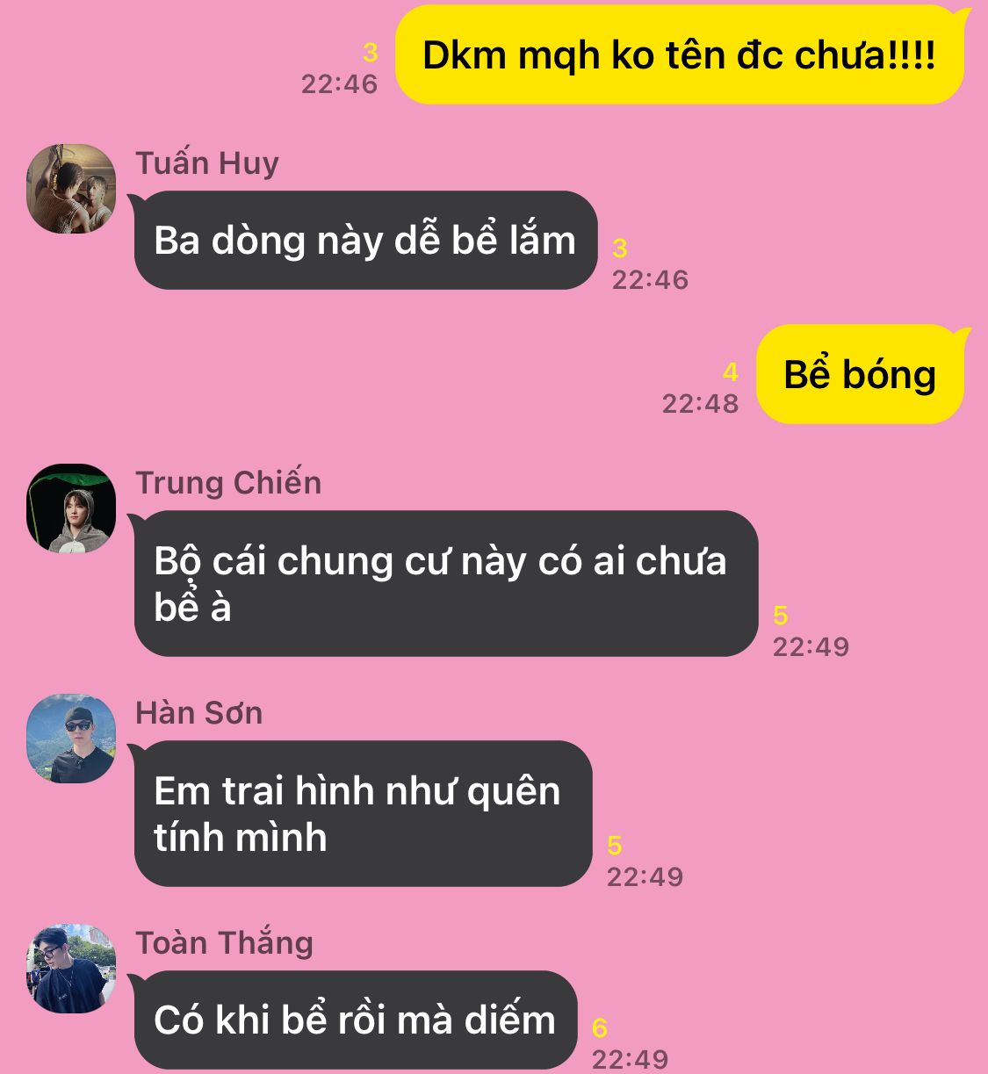Select the yellow "Dkm mqh ko tên đc chưa!!!!" bubble

pyautogui.click(x=680, y=54)
